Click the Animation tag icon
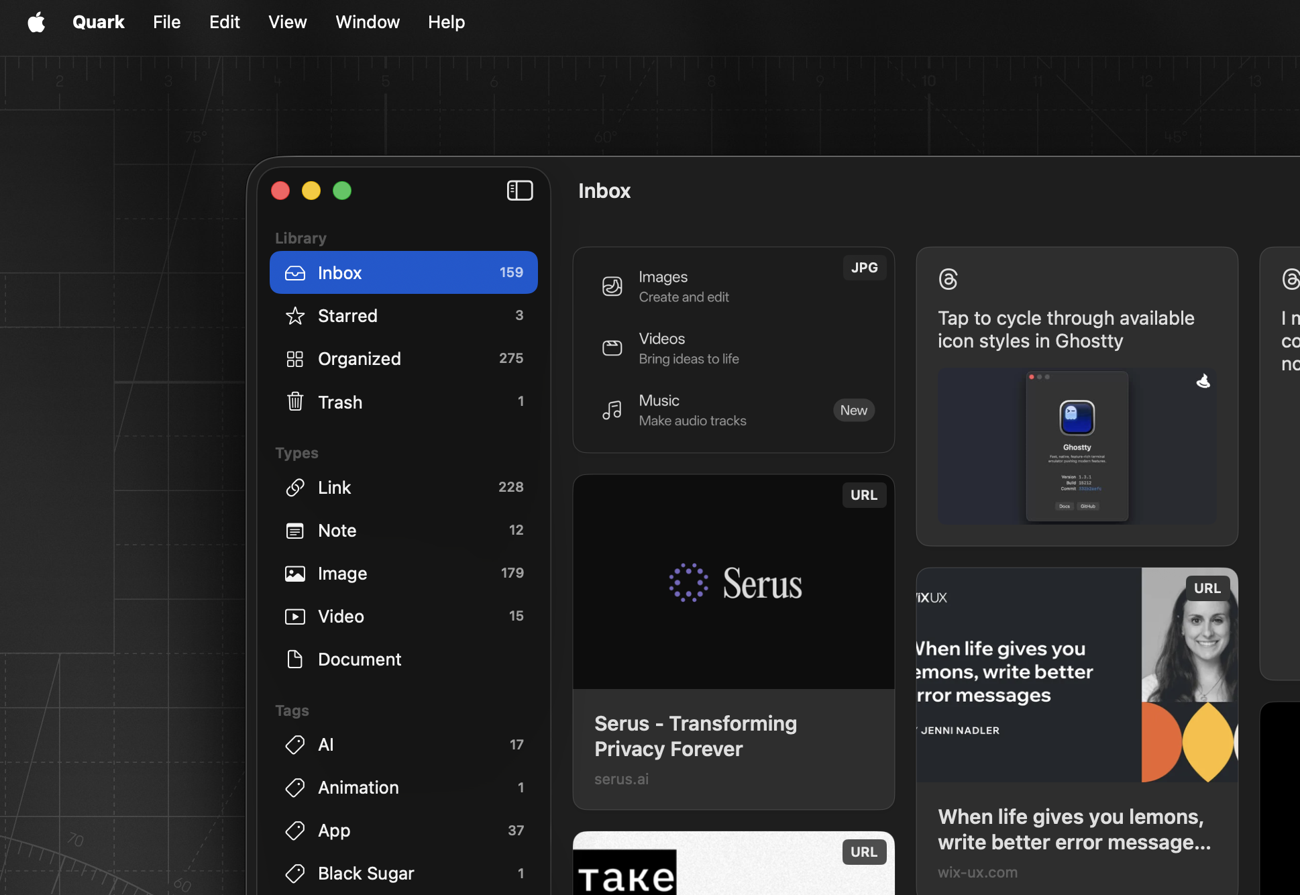 click(295, 788)
